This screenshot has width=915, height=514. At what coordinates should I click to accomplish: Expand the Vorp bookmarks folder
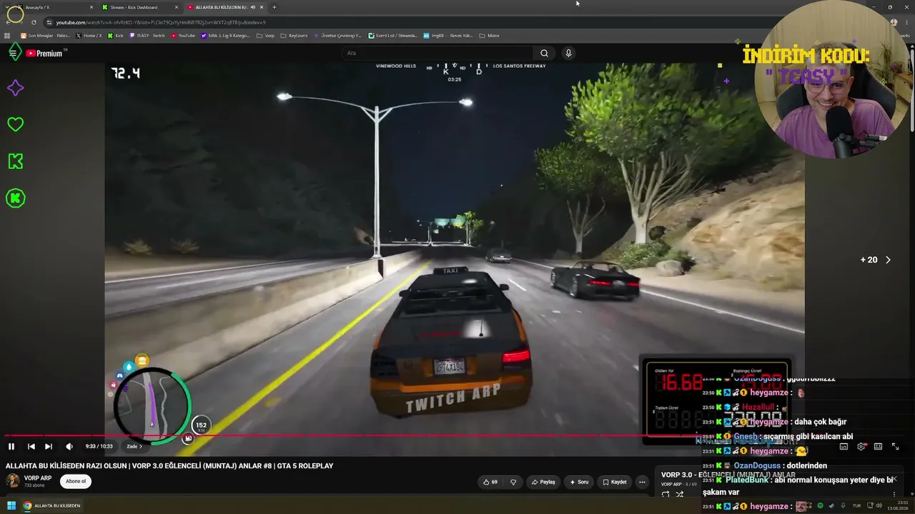pyautogui.click(x=265, y=36)
